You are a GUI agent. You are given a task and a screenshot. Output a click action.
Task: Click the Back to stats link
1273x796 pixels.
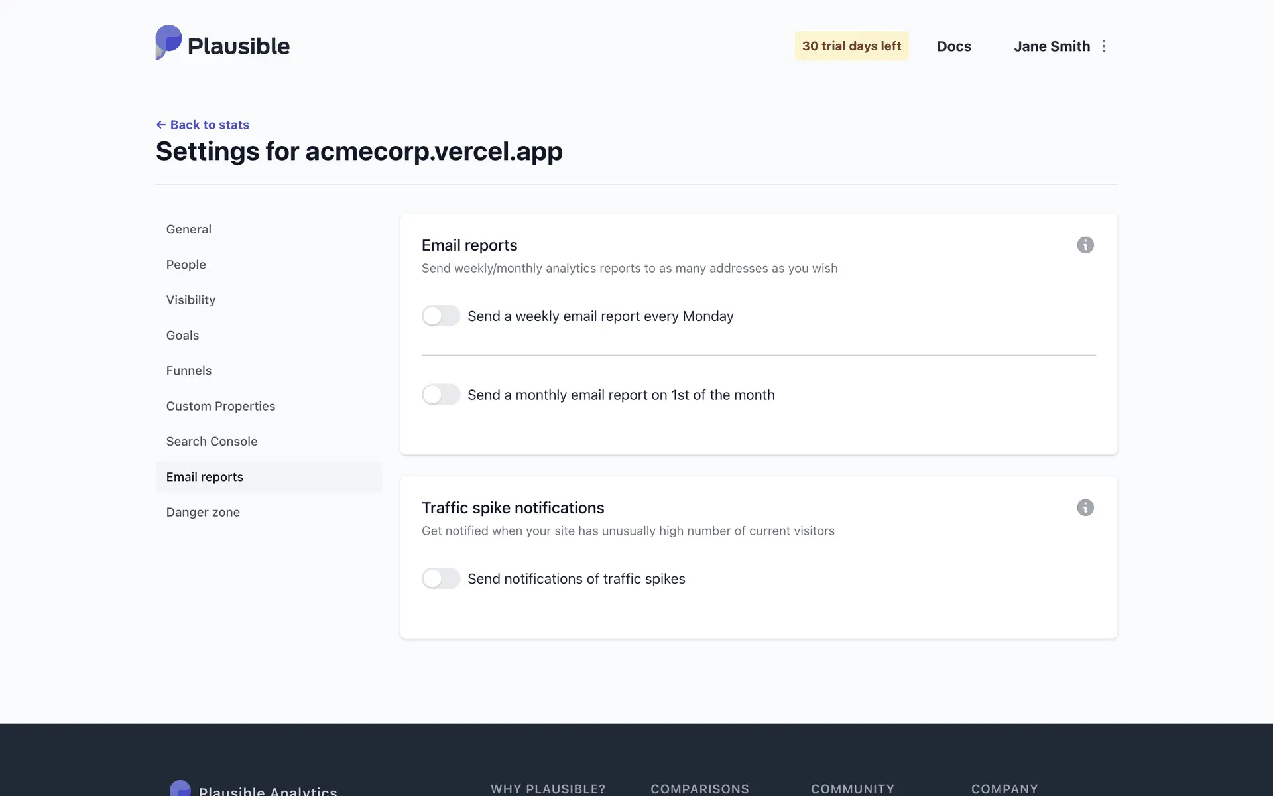point(203,125)
